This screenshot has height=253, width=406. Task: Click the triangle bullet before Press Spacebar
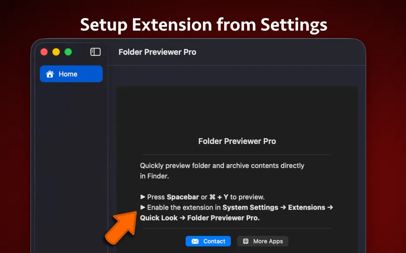point(142,197)
